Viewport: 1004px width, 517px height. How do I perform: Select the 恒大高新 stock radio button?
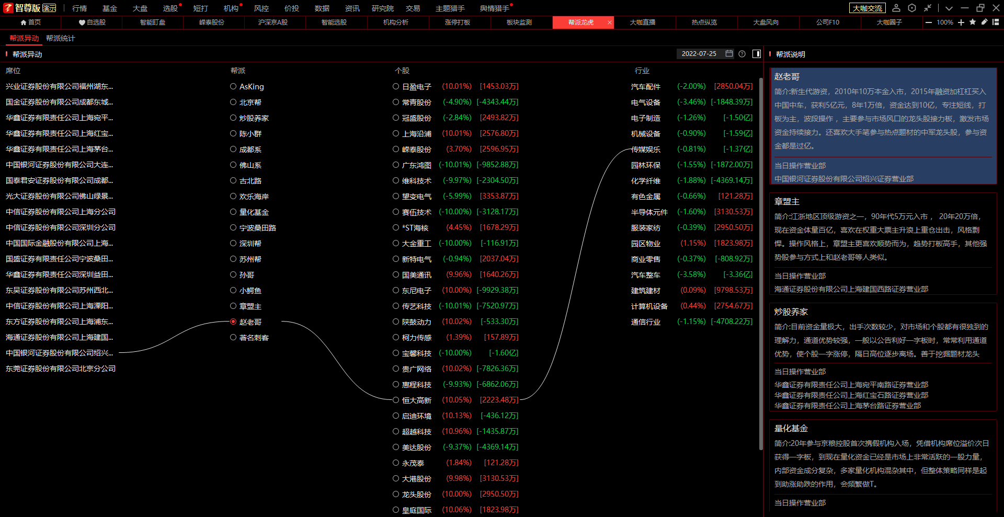pyautogui.click(x=396, y=400)
